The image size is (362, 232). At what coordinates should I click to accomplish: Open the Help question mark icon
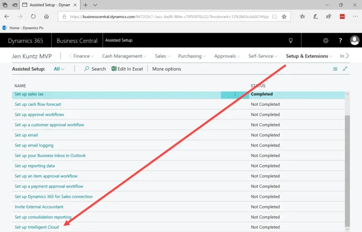pos(340,41)
